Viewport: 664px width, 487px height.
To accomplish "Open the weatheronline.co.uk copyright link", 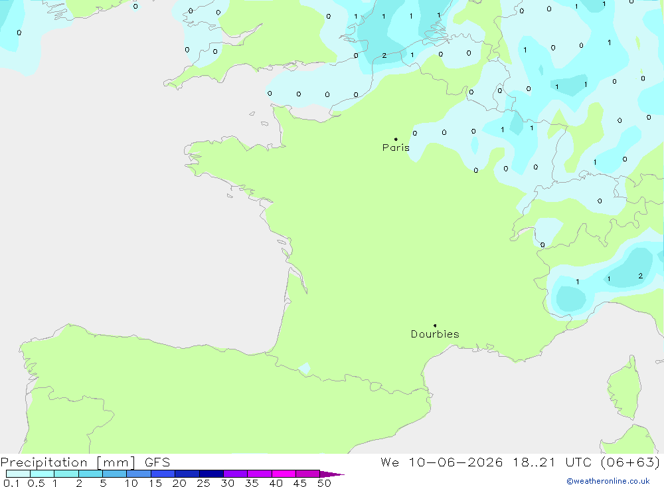I will tap(608, 481).
